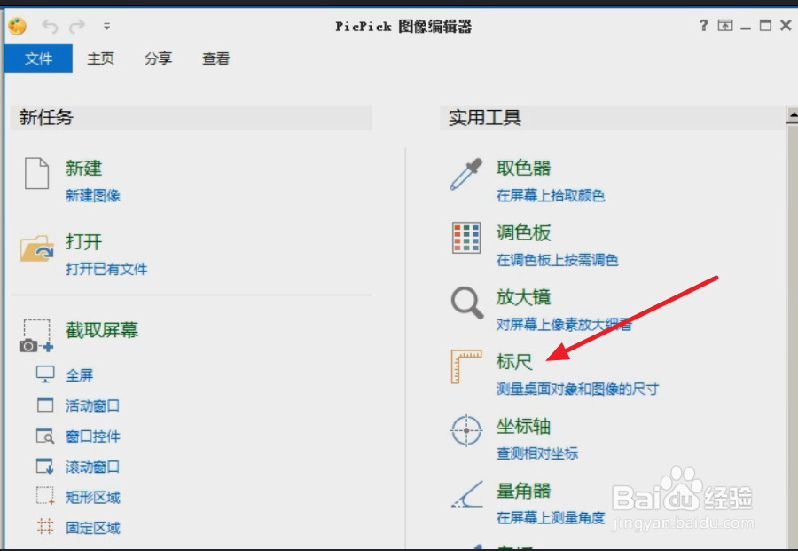Choose 打开 to open a file
This screenshot has width=798, height=551.
83,241
